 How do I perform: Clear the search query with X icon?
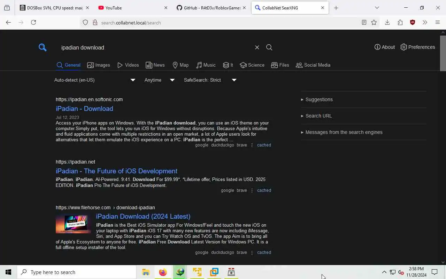click(257, 47)
